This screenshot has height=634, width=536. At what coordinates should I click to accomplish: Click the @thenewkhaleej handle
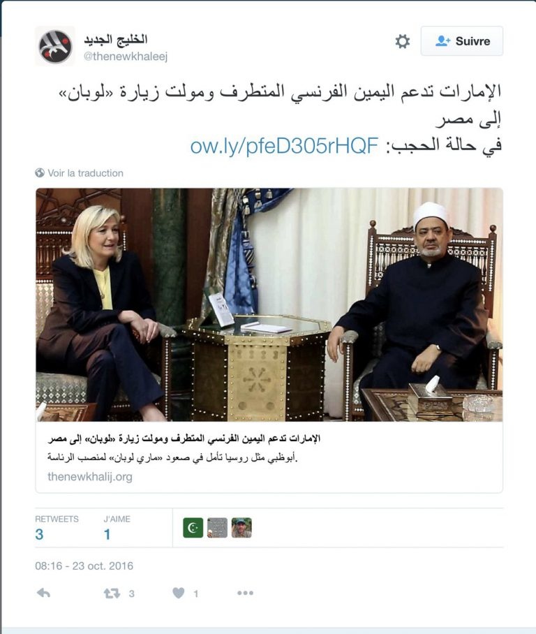pyautogui.click(x=126, y=56)
